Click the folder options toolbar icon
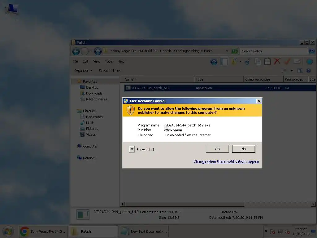Image resolution: width=317 pixels, height=238 pixels. tap(235, 62)
